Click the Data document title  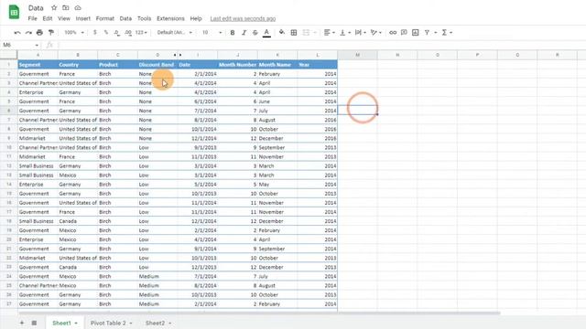(36, 8)
